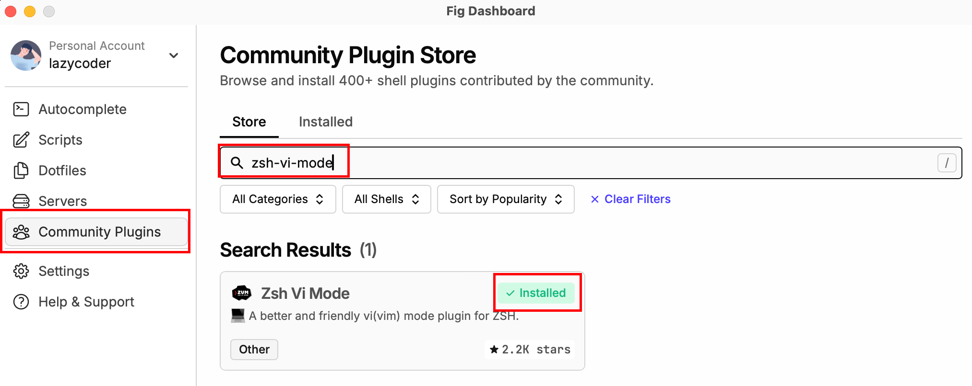Select the Store tab

click(x=249, y=122)
